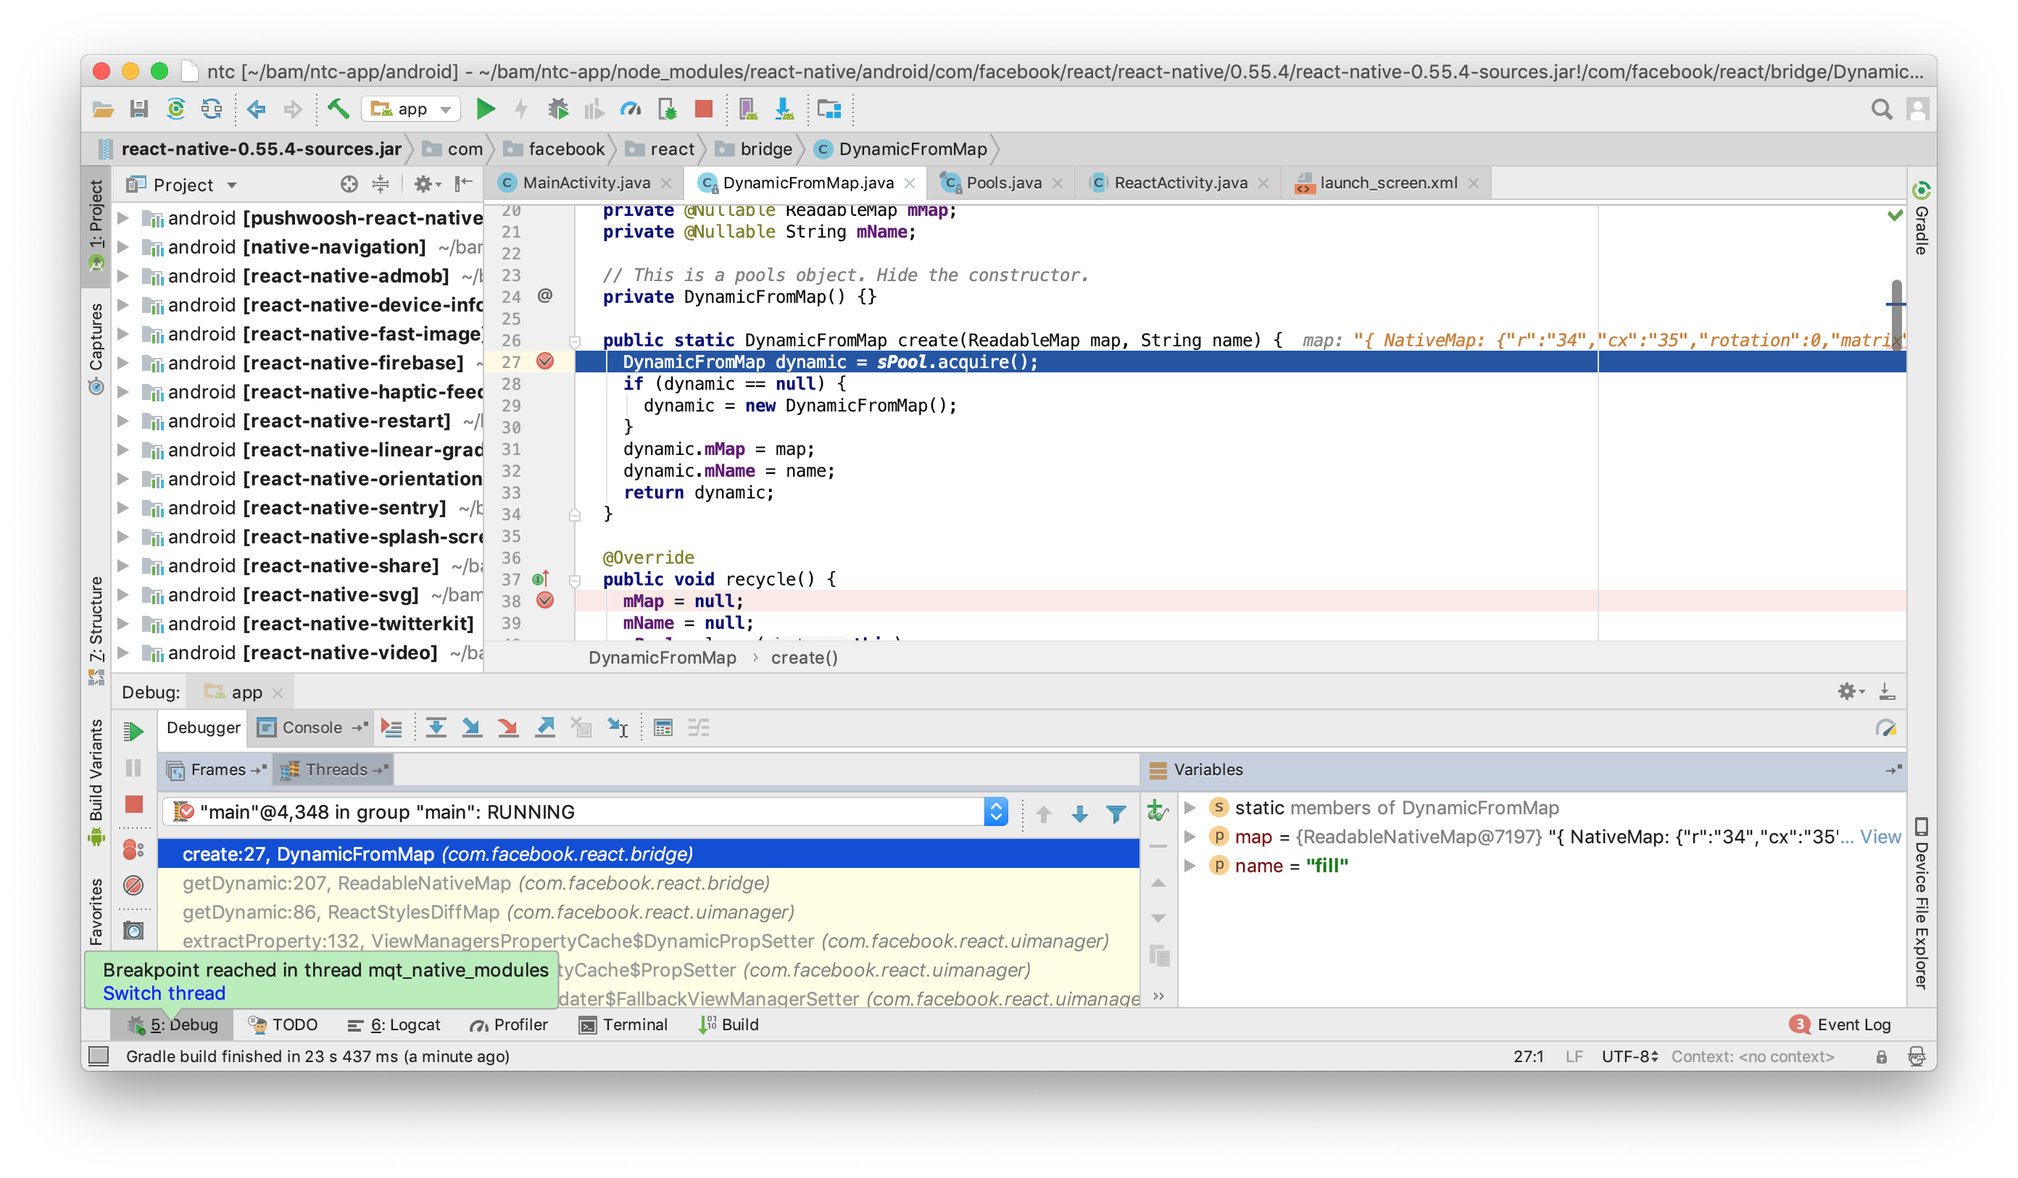Screen dimensions: 2018x1178
Task: Open the Console tab in debugger
Action: point(311,727)
